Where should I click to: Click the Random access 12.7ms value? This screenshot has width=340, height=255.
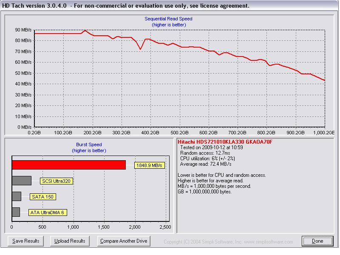click(x=205, y=153)
